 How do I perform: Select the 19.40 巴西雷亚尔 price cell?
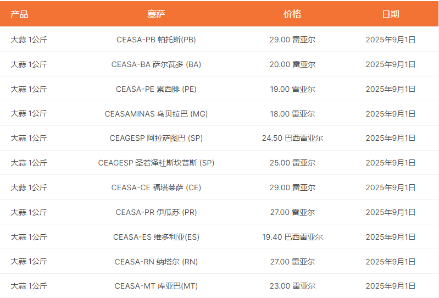(292, 237)
